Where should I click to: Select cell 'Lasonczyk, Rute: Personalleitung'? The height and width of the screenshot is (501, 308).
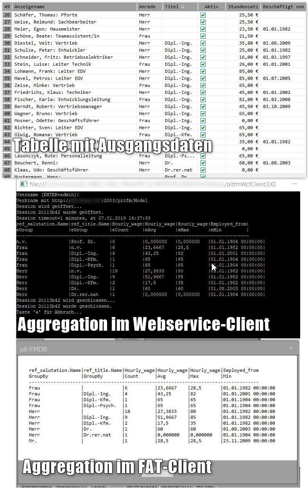click(x=75, y=156)
